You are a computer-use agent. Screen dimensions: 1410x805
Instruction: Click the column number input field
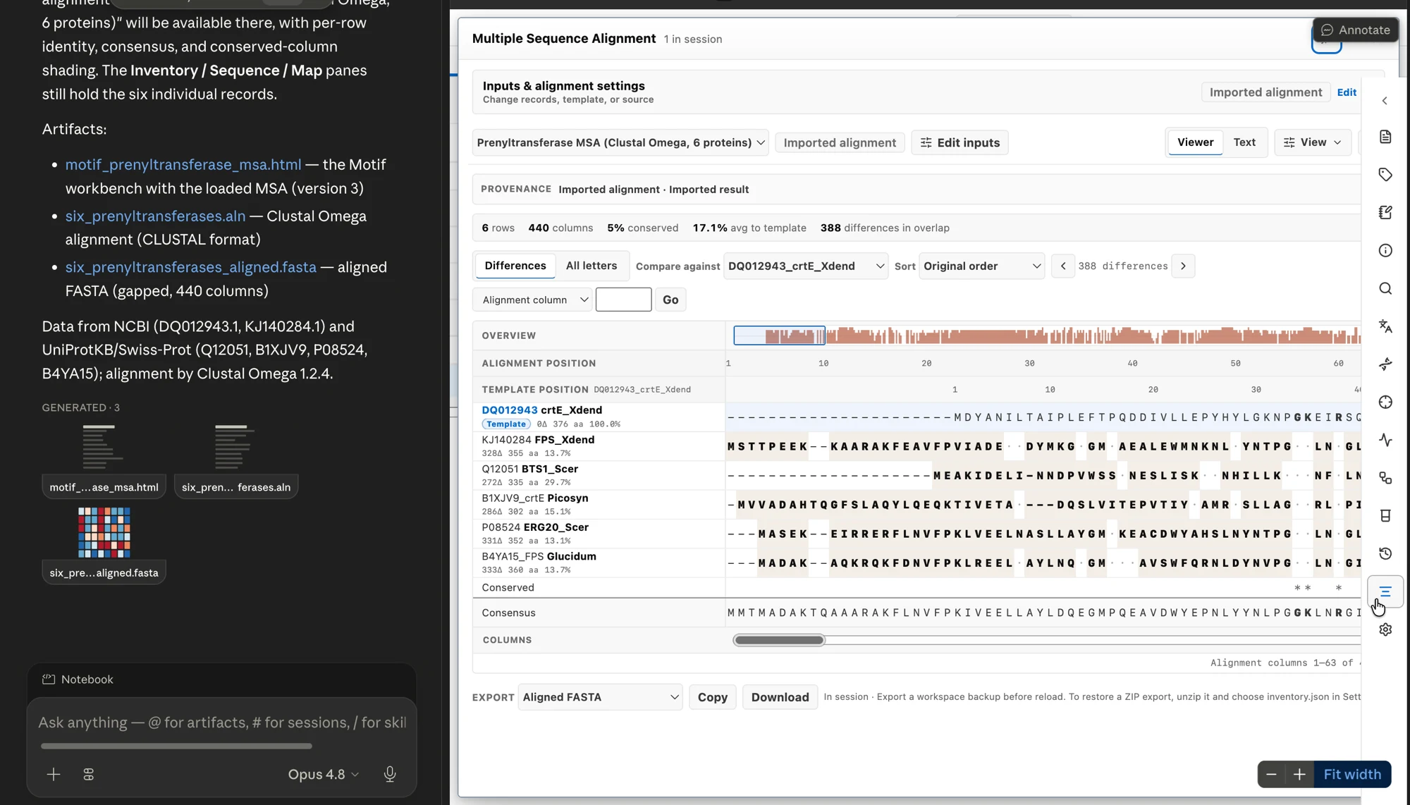(x=623, y=300)
